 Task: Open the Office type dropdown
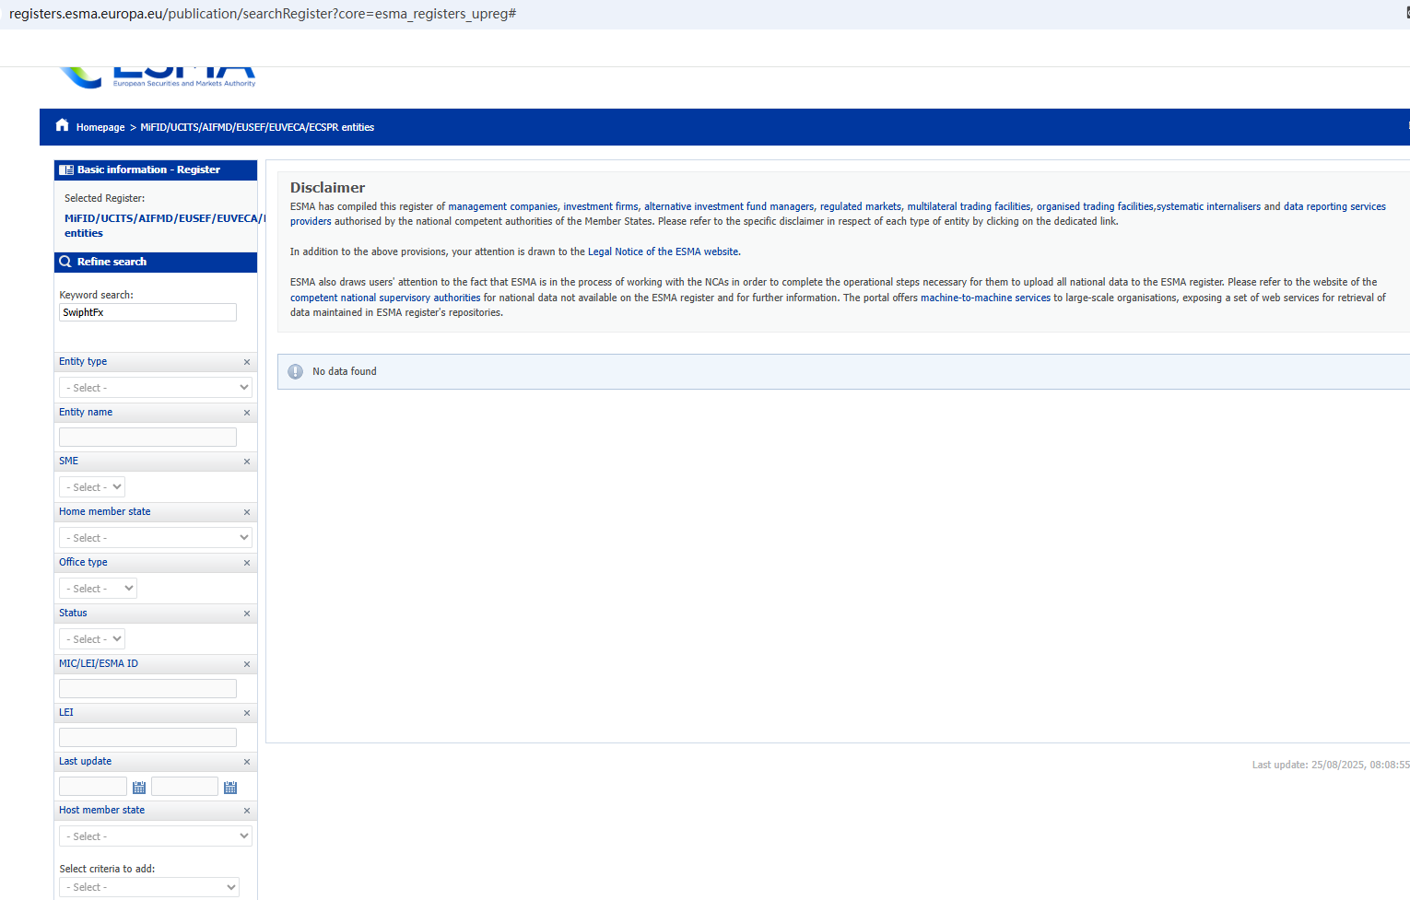(98, 589)
